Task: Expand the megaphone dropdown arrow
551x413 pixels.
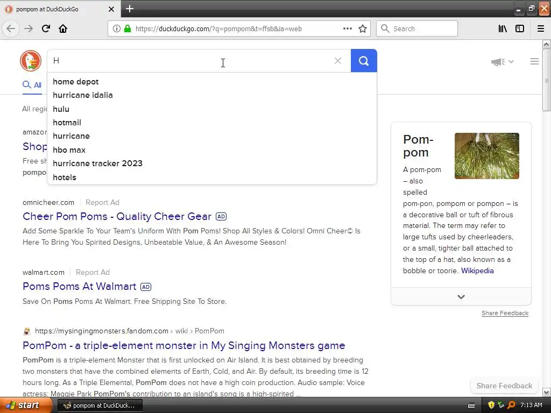Action: click(x=511, y=61)
